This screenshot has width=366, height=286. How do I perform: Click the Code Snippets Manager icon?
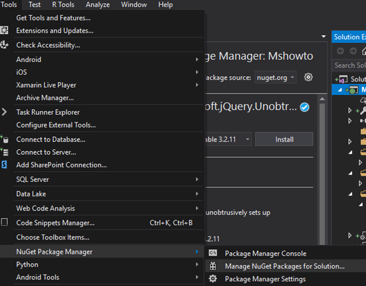click(4, 223)
